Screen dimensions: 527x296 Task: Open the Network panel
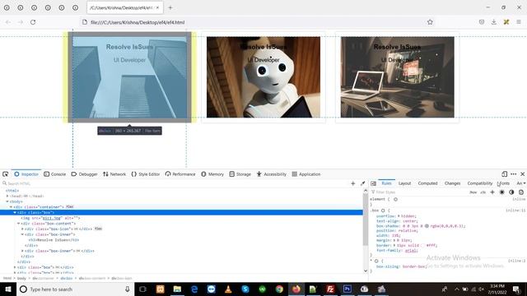[x=114, y=174]
